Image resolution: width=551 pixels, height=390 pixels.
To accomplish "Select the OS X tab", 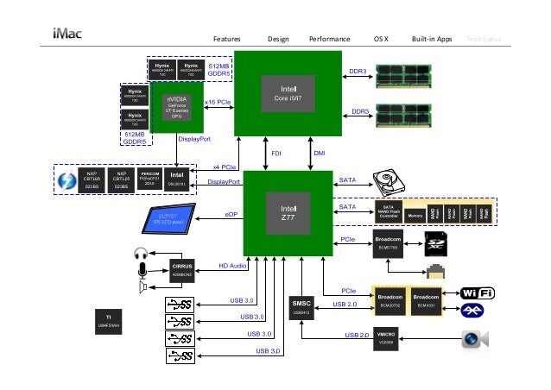I will click(381, 39).
